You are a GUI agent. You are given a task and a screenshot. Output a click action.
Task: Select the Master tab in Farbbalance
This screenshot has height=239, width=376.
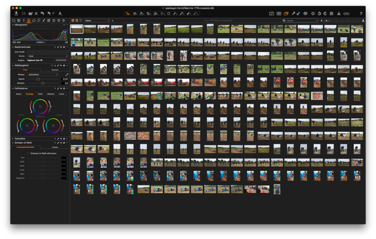19,94
